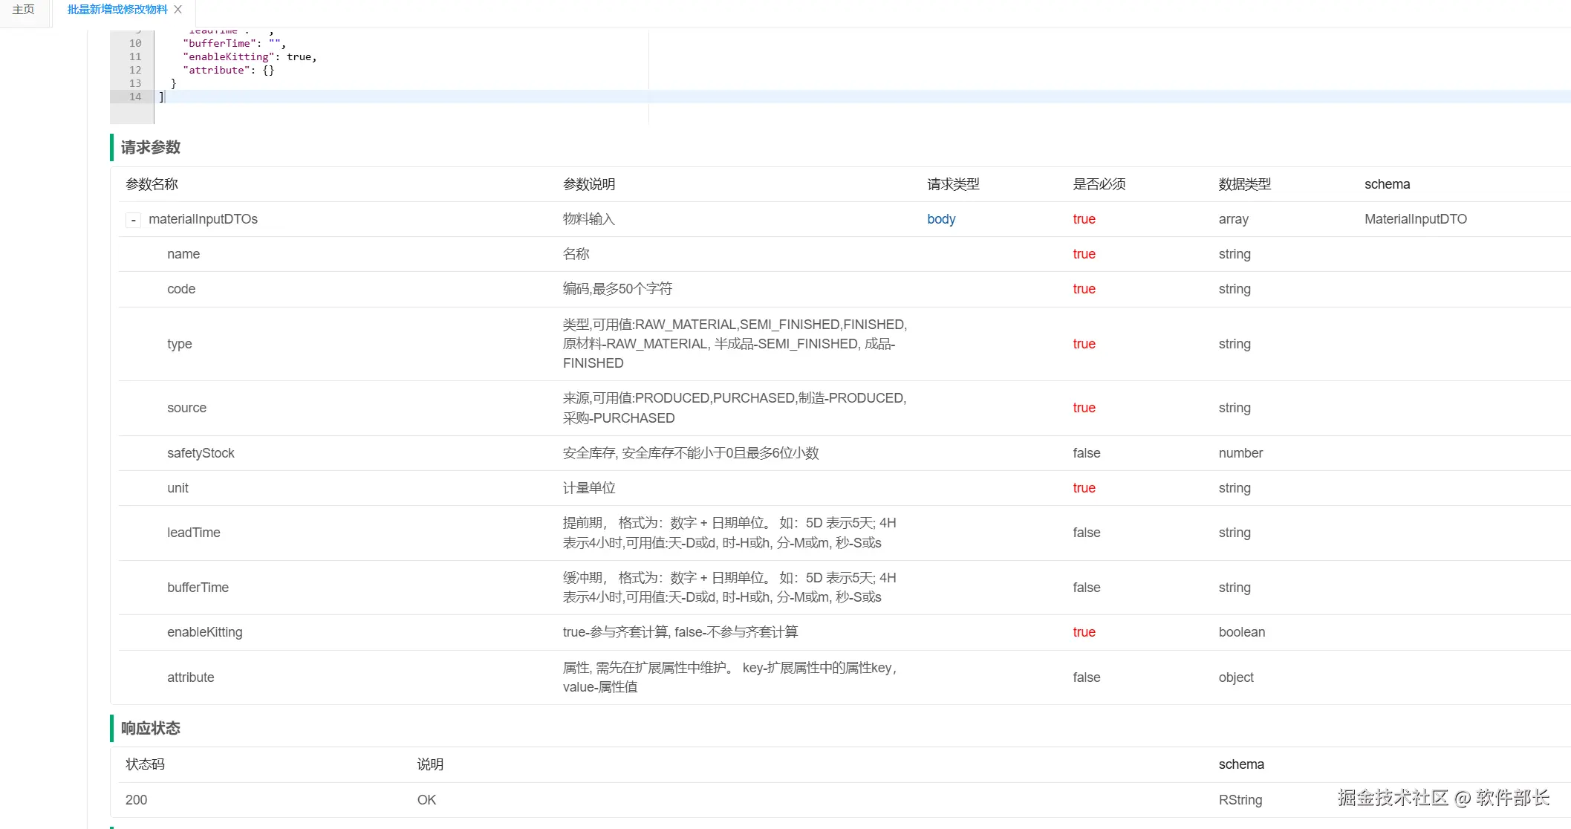Click the 参数名称 column header

tap(152, 184)
